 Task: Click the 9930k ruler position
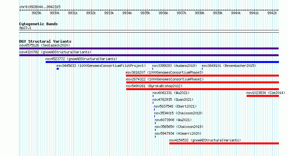[55, 13]
